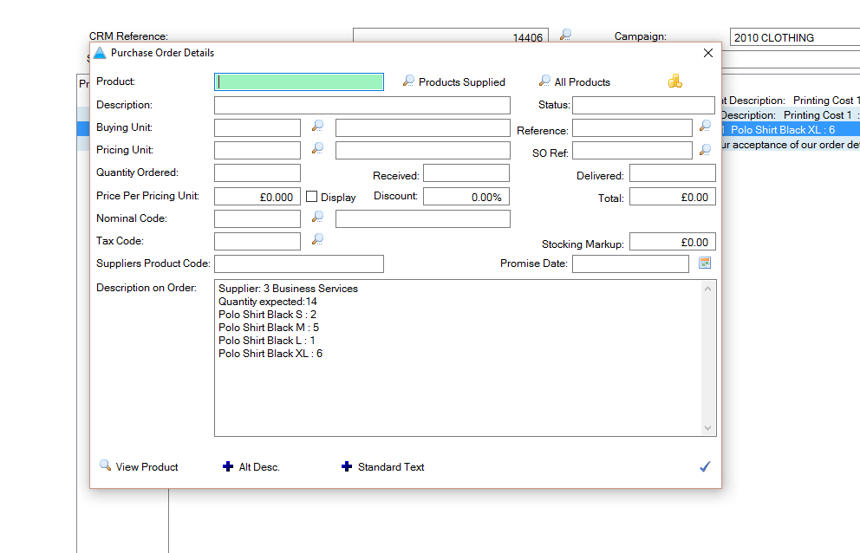Click the 'Polo Shirt Black M : 5' line
Image resolution: width=860 pixels, height=553 pixels.
click(269, 328)
